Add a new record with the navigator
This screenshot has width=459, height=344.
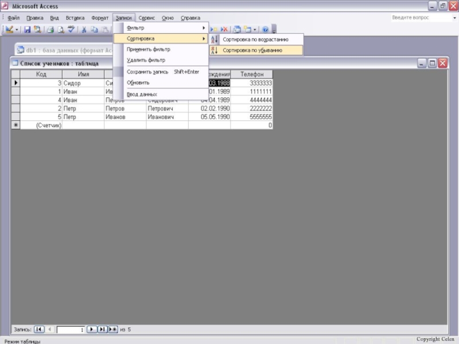113,330
